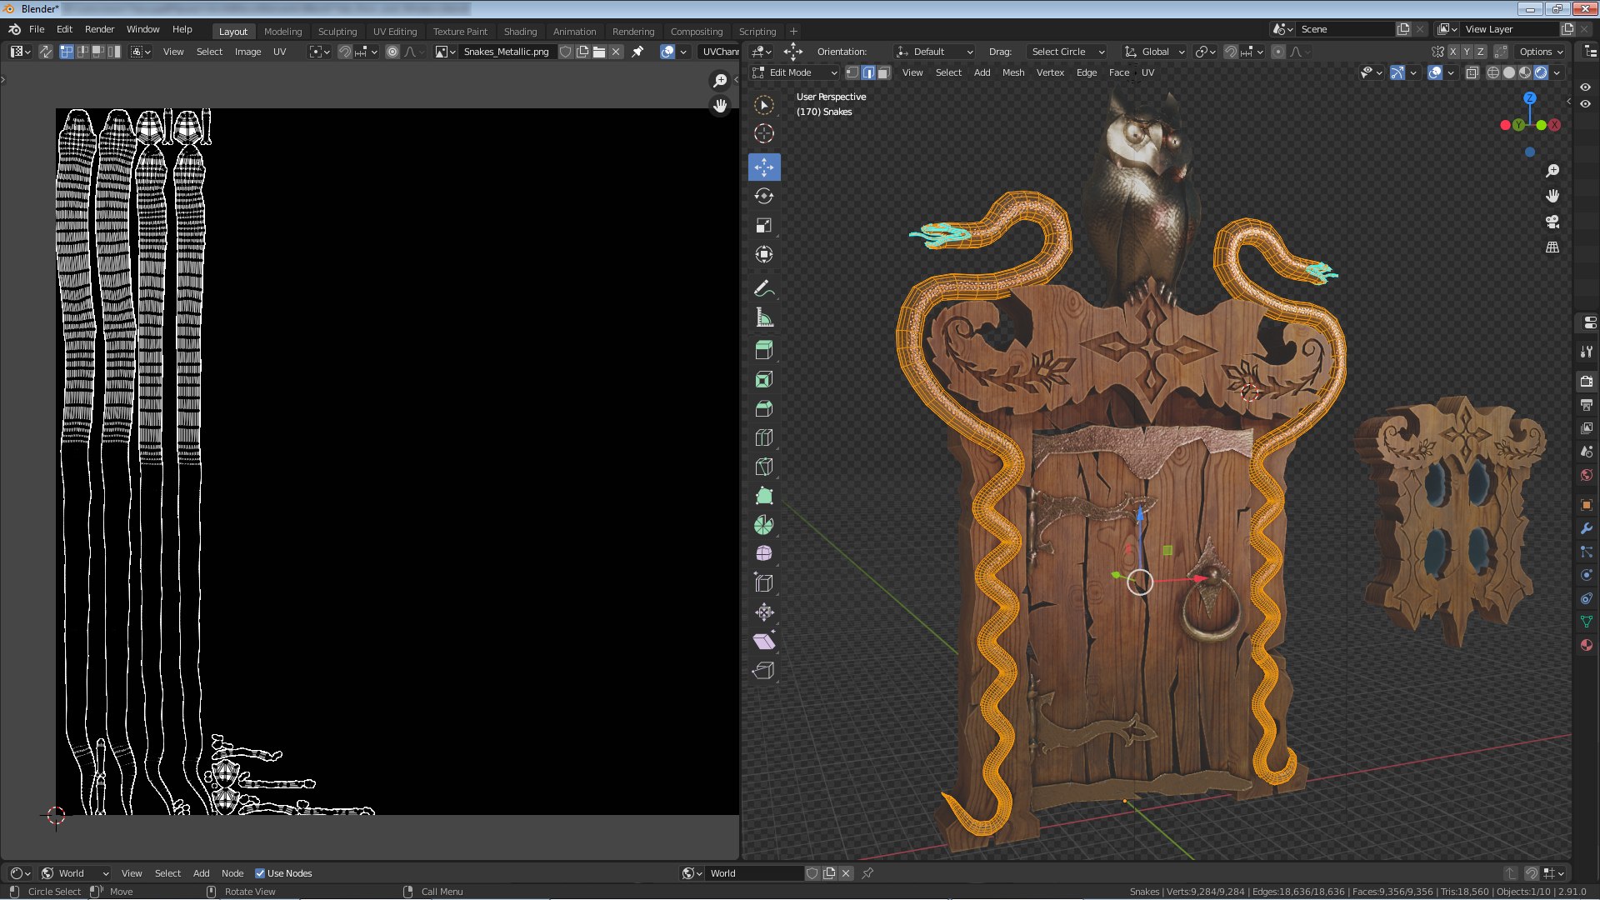This screenshot has height=900, width=1600.
Task: Choose the Inset Faces tool
Action: coord(763,380)
